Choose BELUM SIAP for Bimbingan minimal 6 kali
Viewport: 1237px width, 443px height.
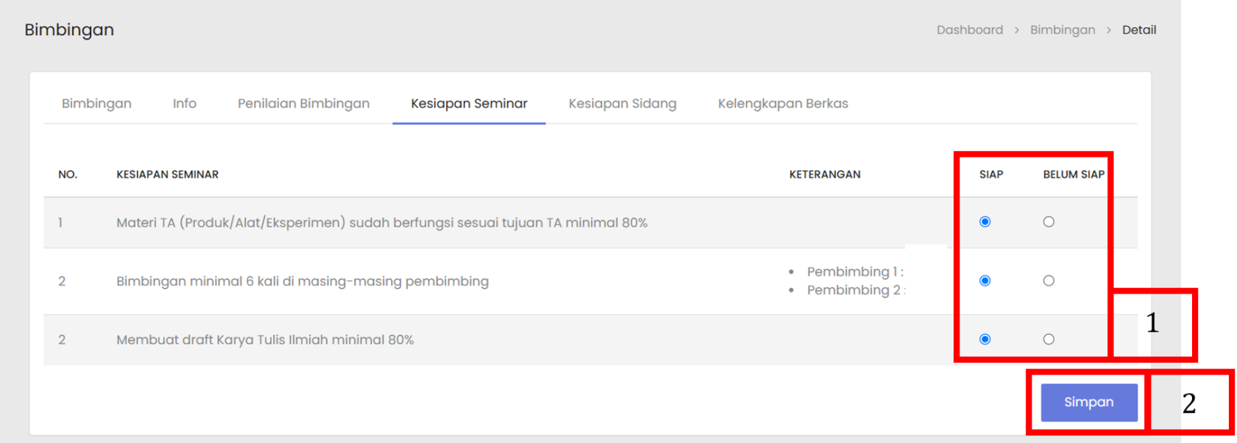1049,281
